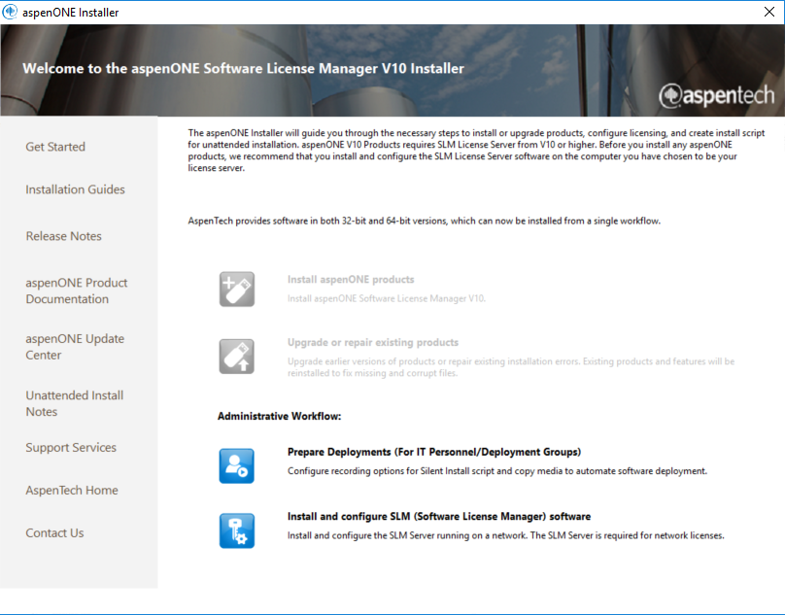This screenshot has width=785, height=615.
Task: Open Get Started in the sidebar
Action: [55, 147]
